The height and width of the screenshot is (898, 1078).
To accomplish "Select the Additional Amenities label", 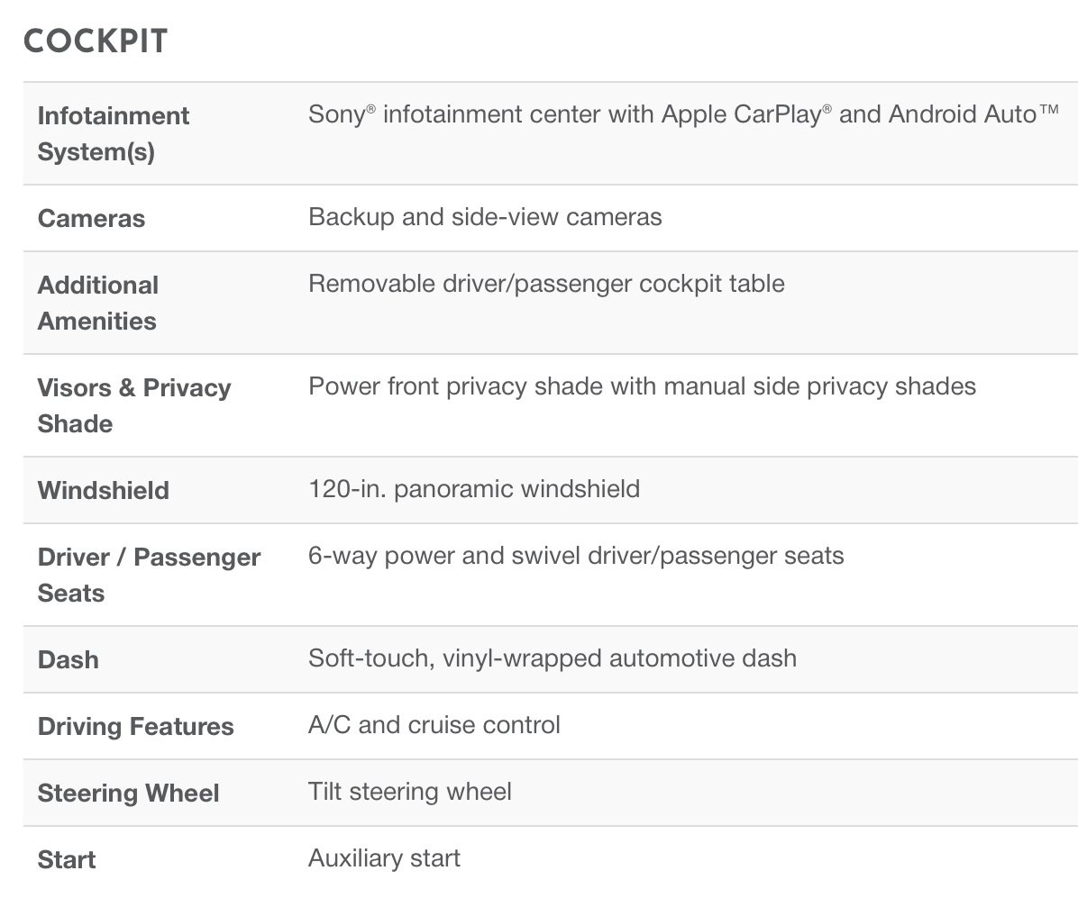I will click(98, 303).
